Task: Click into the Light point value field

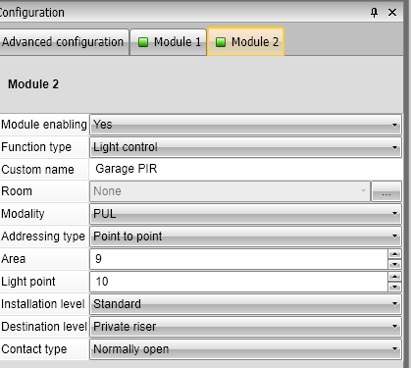Action: pyautogui.click(x=238, y=282)
